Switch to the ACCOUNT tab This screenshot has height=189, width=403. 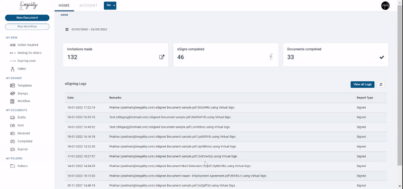(89, 6)
